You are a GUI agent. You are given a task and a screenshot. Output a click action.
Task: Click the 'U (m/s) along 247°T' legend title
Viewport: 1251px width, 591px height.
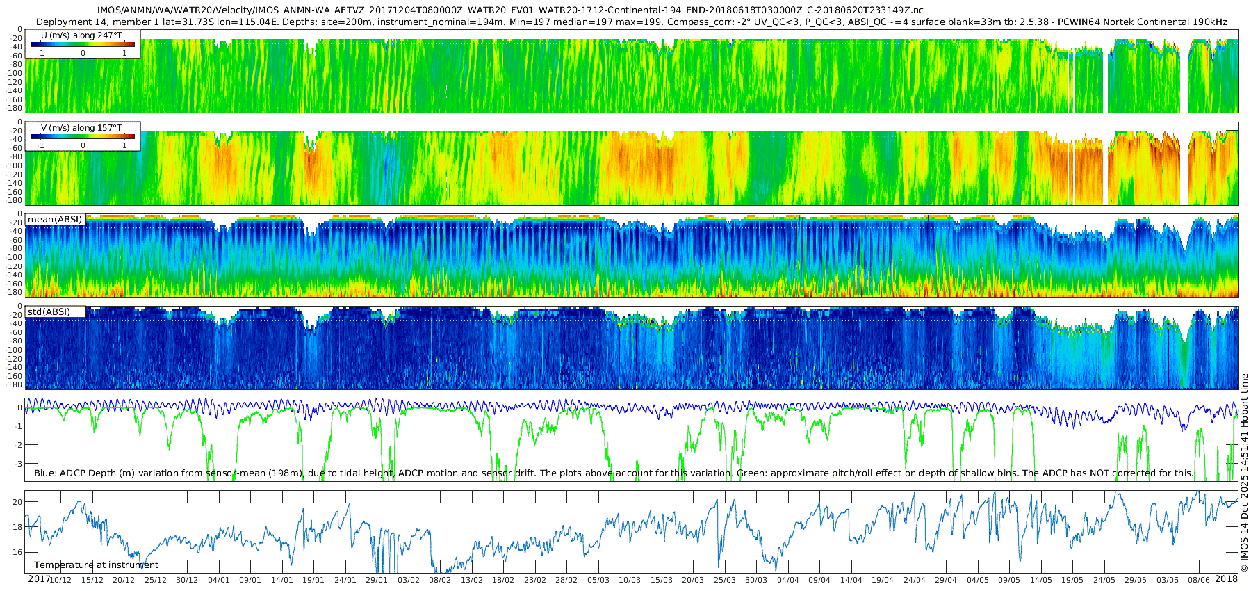click(x=81, y=35)
